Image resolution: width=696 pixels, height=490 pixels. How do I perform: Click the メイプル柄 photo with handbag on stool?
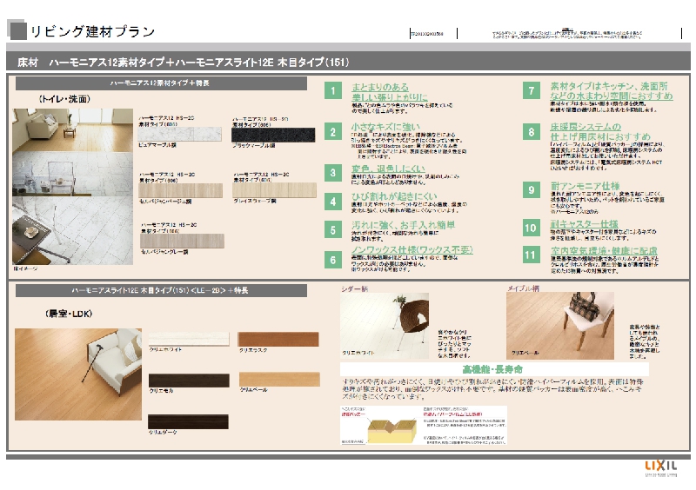tap(560, 326)
